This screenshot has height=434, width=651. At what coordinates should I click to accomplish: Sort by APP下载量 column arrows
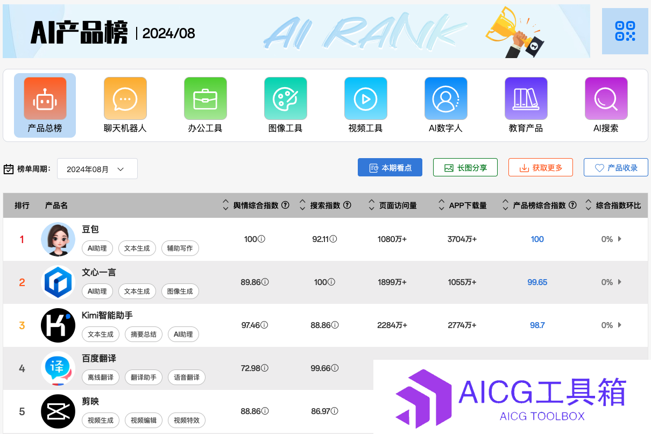pos(442,205)
